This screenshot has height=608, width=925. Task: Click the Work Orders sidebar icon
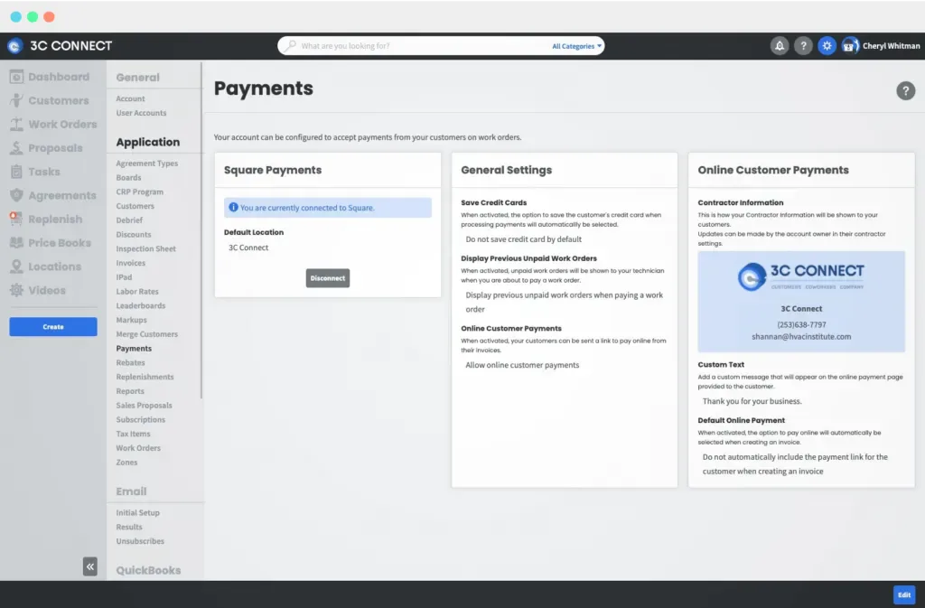(x=16, y=125)
